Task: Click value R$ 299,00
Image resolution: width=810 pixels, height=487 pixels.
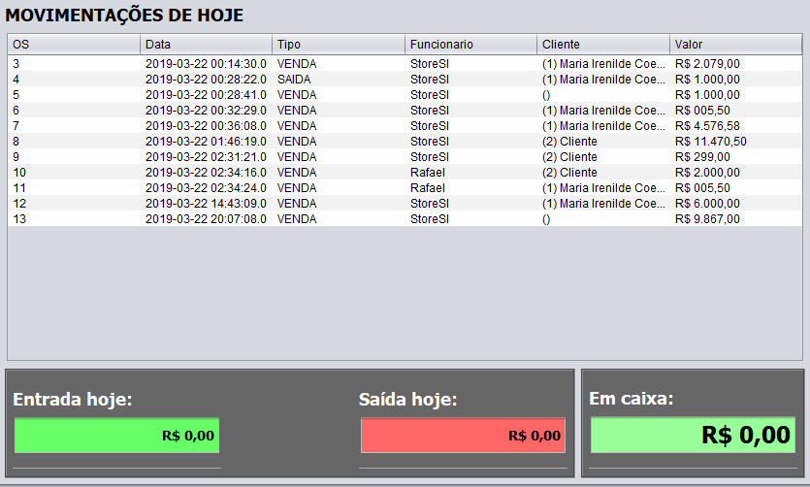Action: point(702,156)
